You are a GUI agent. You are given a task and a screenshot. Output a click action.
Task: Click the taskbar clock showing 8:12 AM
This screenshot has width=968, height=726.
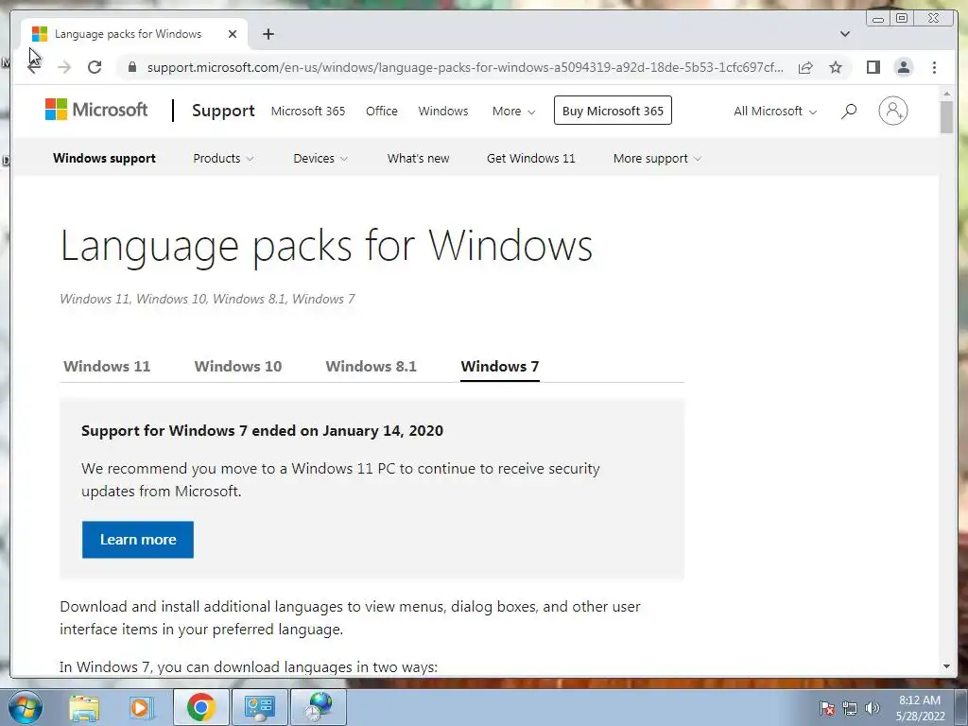(x=920, y=708)
